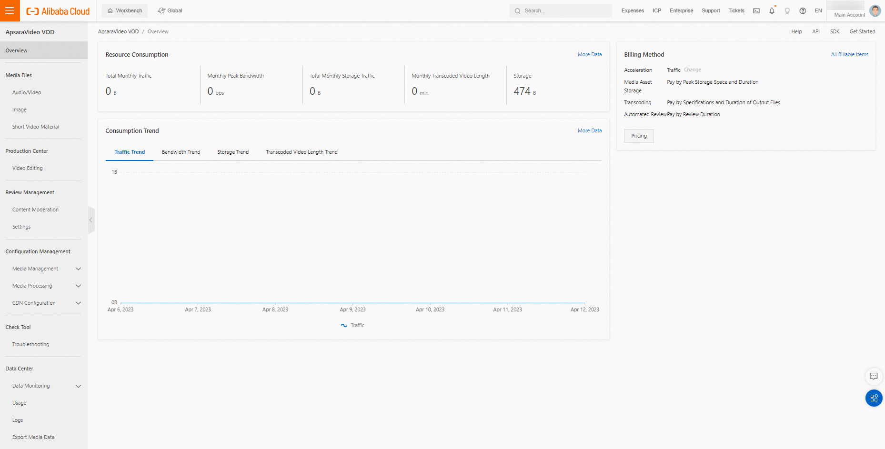
Task: Click the Storage value 474 B
Action: (x=525, y=91)
